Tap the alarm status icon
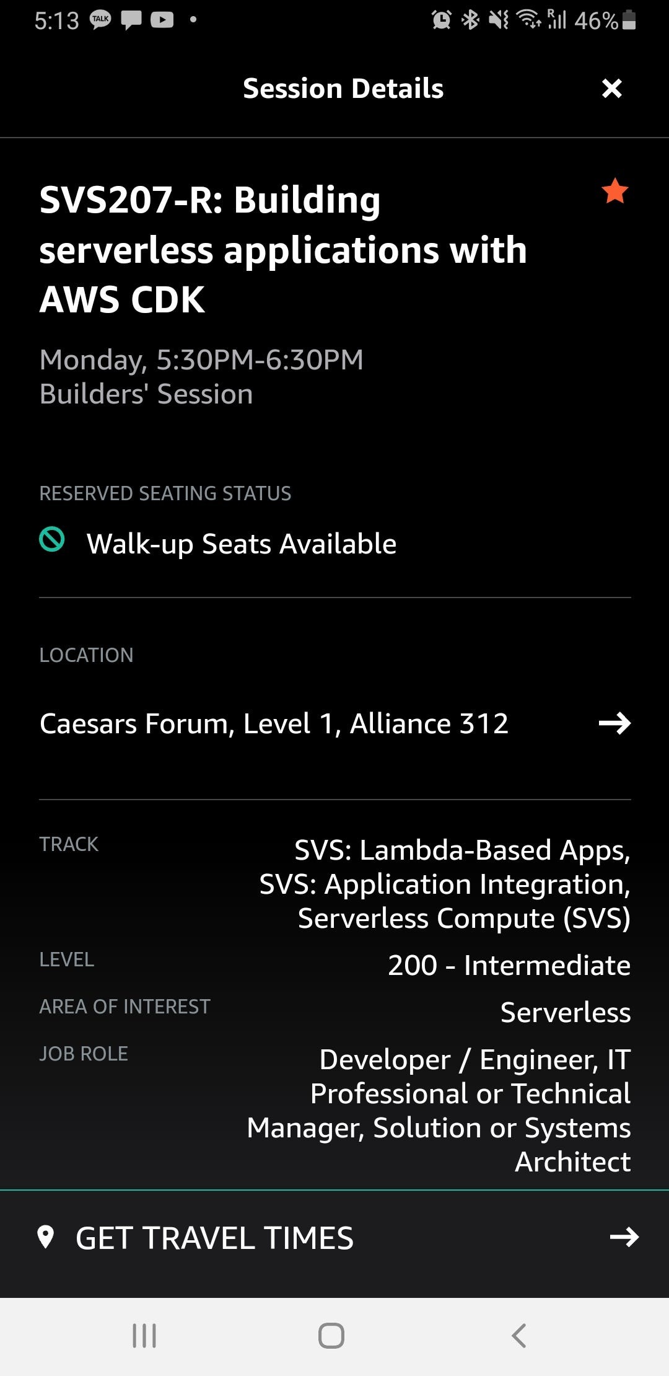669x1376 pixels. [x=441, y=20]
